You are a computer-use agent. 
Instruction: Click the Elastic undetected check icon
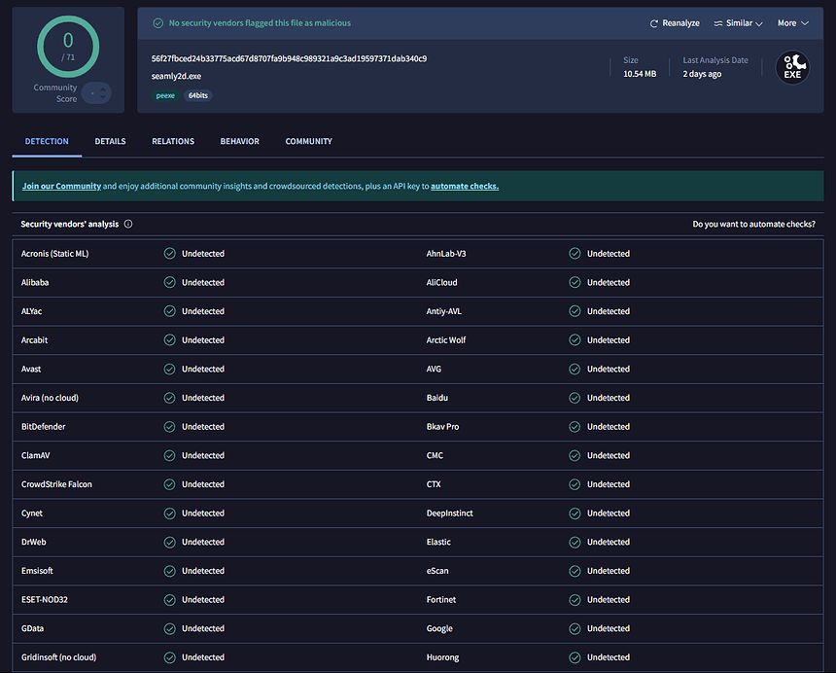coord(575,542)
